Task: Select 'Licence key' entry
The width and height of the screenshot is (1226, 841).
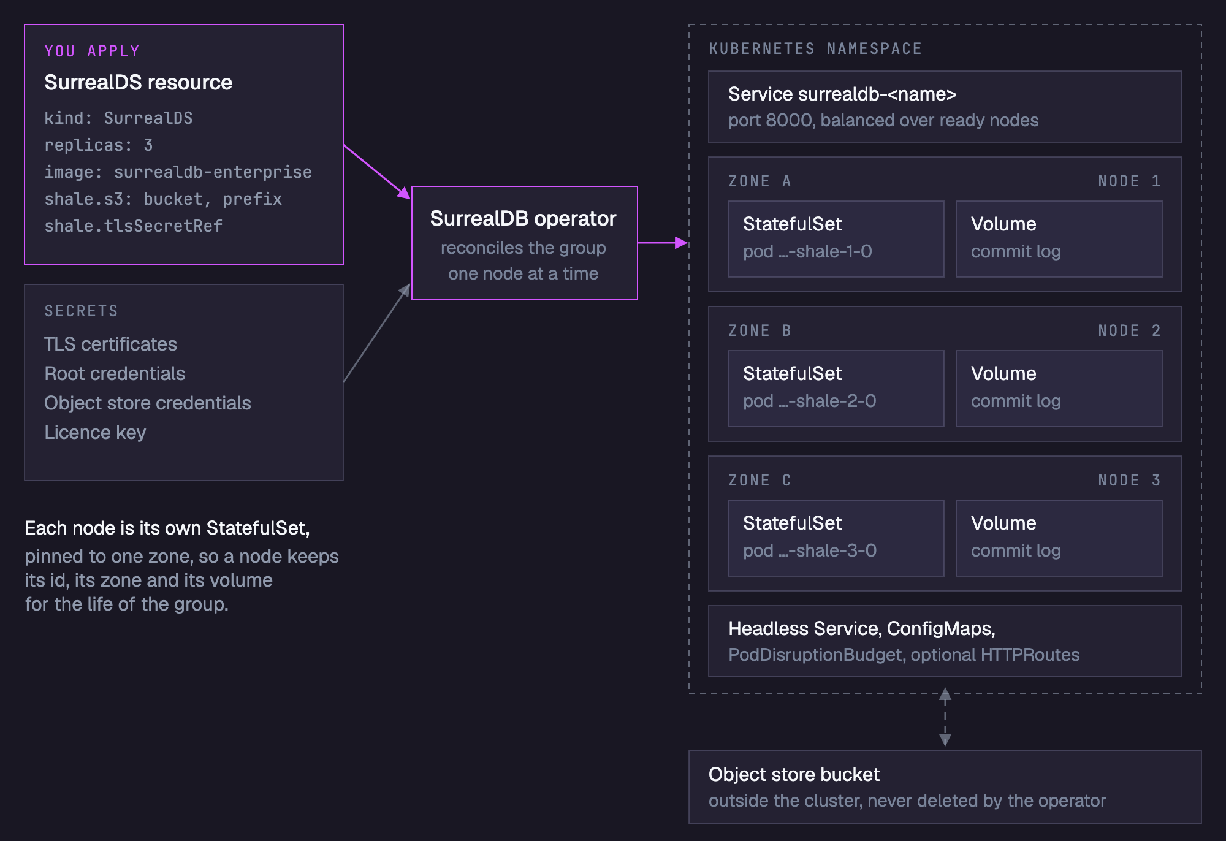Action: pyautogui.click(x=95, y=432)
